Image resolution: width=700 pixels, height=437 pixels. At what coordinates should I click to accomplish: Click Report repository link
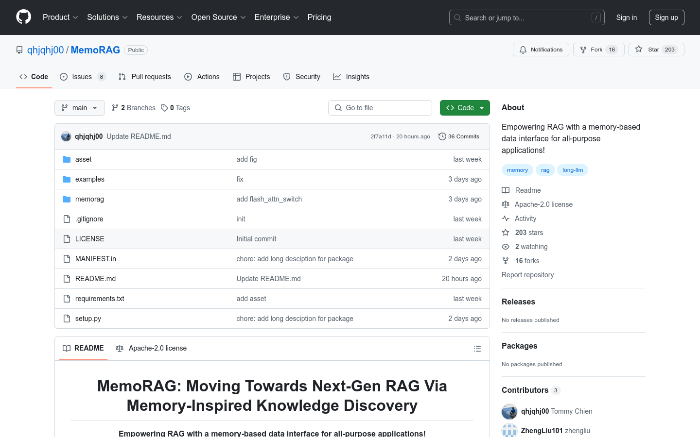[x=528, y=275]
